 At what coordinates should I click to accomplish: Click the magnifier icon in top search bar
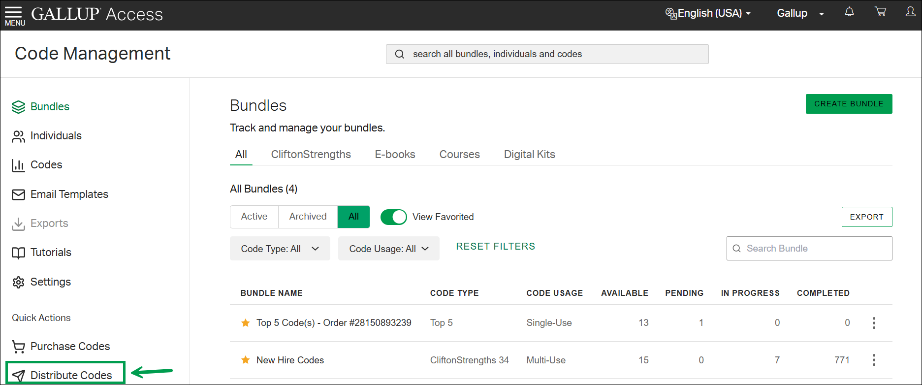(x=400, y=54)
